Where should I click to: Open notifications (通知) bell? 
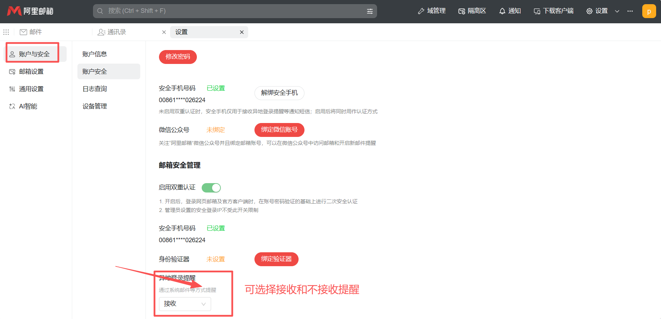[510, 11]
